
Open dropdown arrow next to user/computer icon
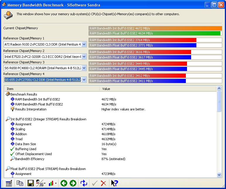coord(45,183)
